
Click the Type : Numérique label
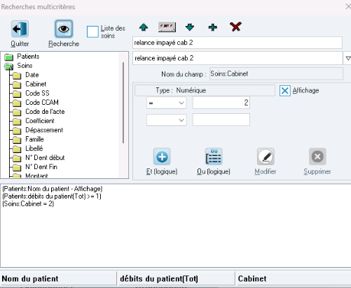(x=181, y=90)
